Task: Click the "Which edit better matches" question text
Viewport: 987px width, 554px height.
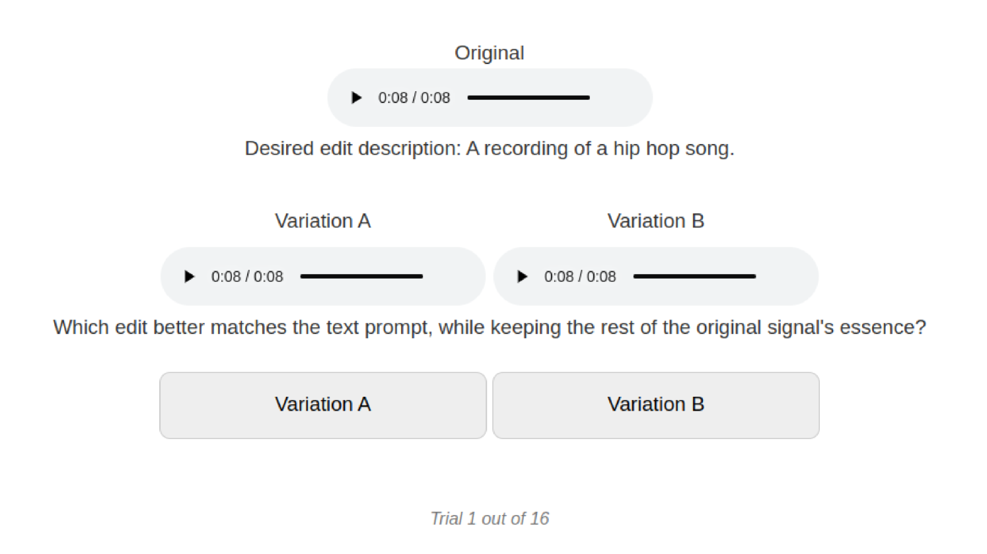Action: (x=490, y=328)
